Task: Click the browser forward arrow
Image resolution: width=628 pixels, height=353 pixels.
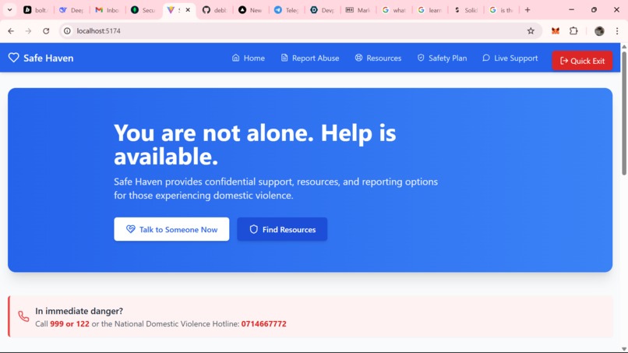Action: (x=28, y=31)
